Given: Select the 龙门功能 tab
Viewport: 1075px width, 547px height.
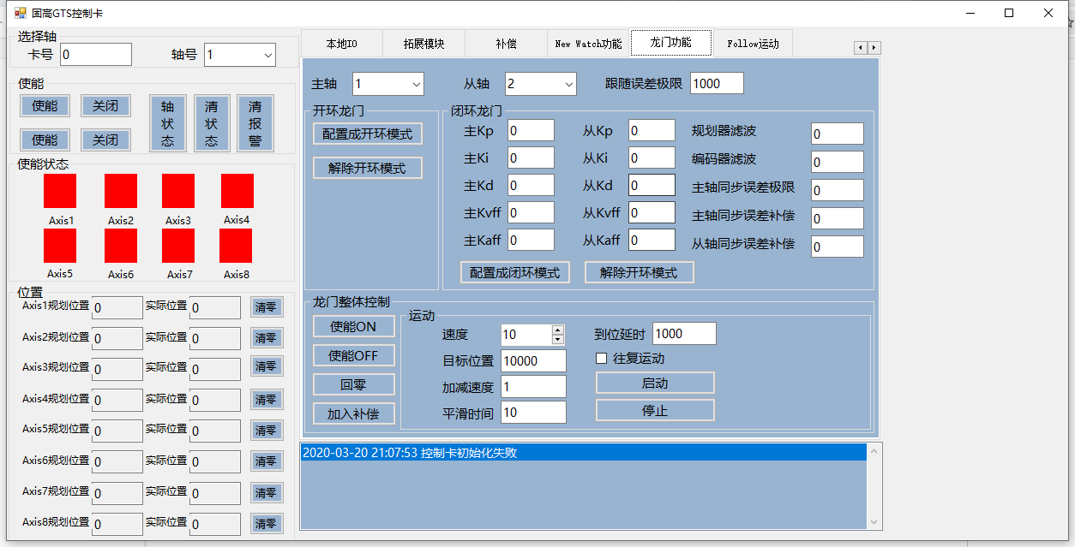Looking at the screenshot, I should [671, 42].
